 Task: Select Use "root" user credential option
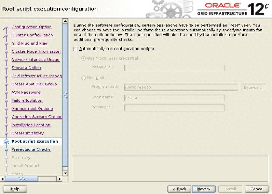(x=84, y=58)
